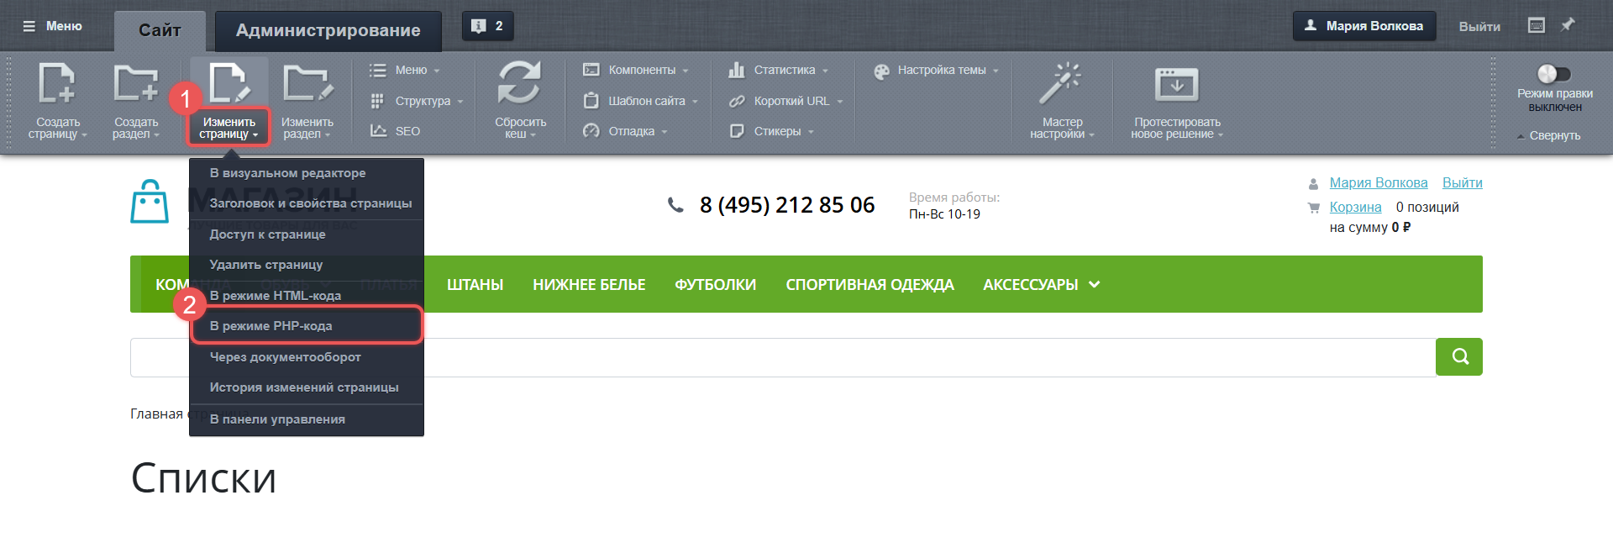The image size is (1613, 548).
Task: Expand the Изменить раздел dropdown arrow
Action: tap(328, 134)
